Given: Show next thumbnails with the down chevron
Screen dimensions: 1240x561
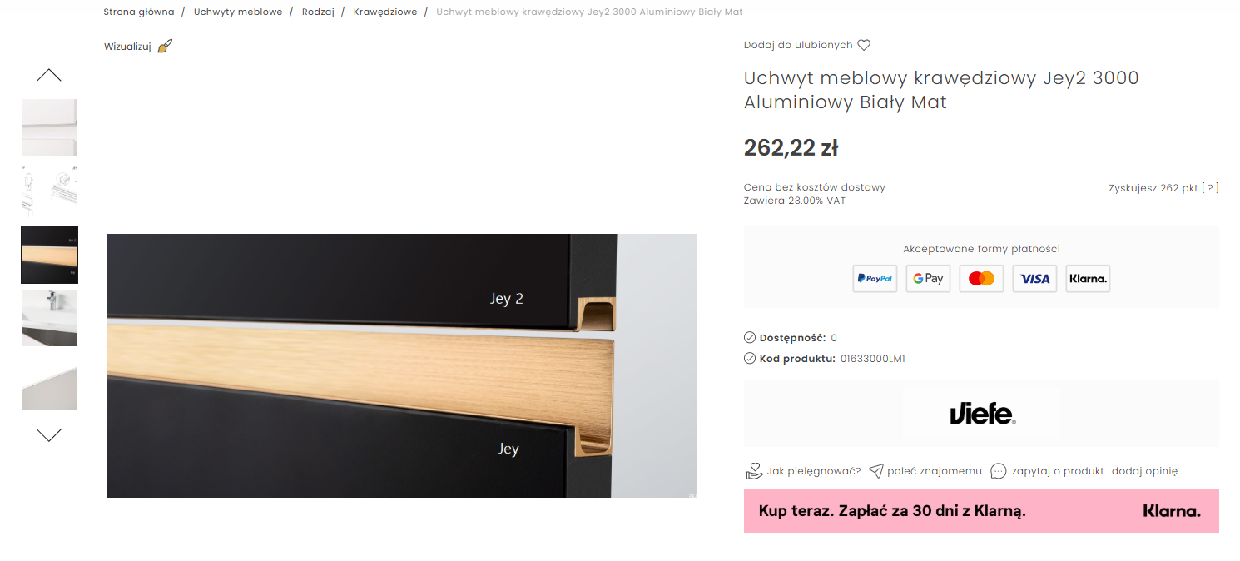Looking at the screenshot, I should tap(49, 435).
